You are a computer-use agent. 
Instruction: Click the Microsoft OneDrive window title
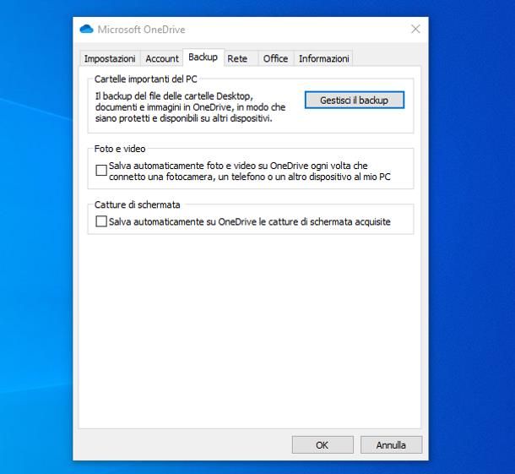(142, 30)
